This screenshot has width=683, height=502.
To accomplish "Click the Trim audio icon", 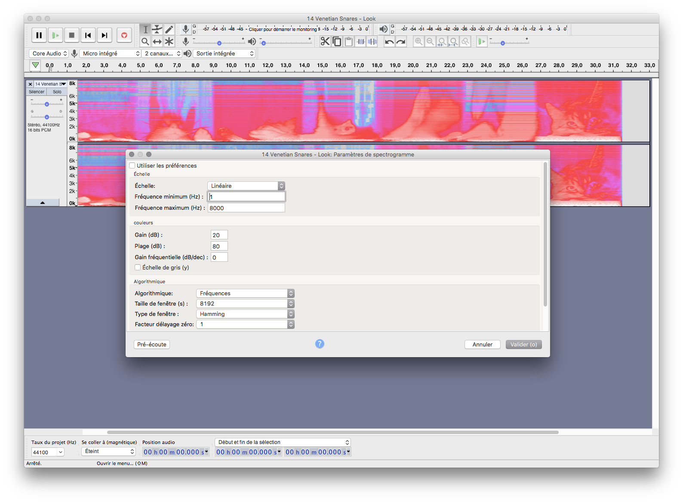I will click(x=361, y=41).
